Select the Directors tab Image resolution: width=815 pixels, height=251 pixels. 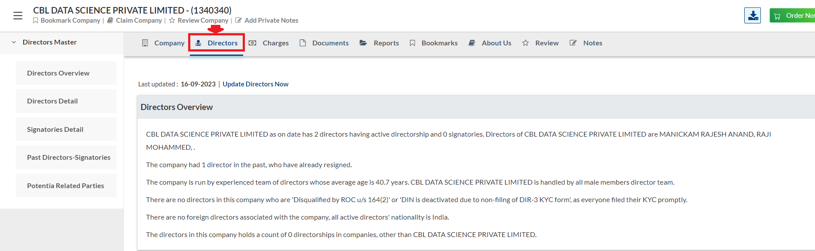[x=217, y=43]
